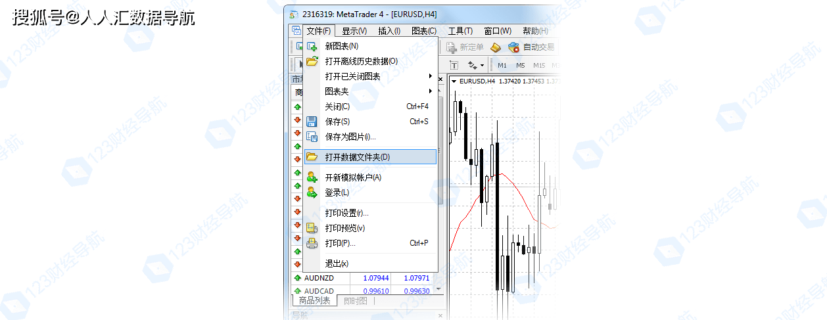Open the 帮助(H) menu
Image resolution: width=827 pixels, height=320 pixels.
coord(534,30)
